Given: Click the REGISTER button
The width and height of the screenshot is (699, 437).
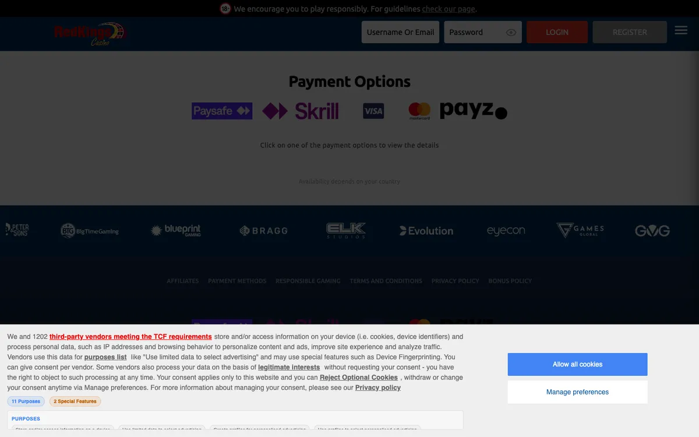Looking at the screenshot, I should pos(630,32).
